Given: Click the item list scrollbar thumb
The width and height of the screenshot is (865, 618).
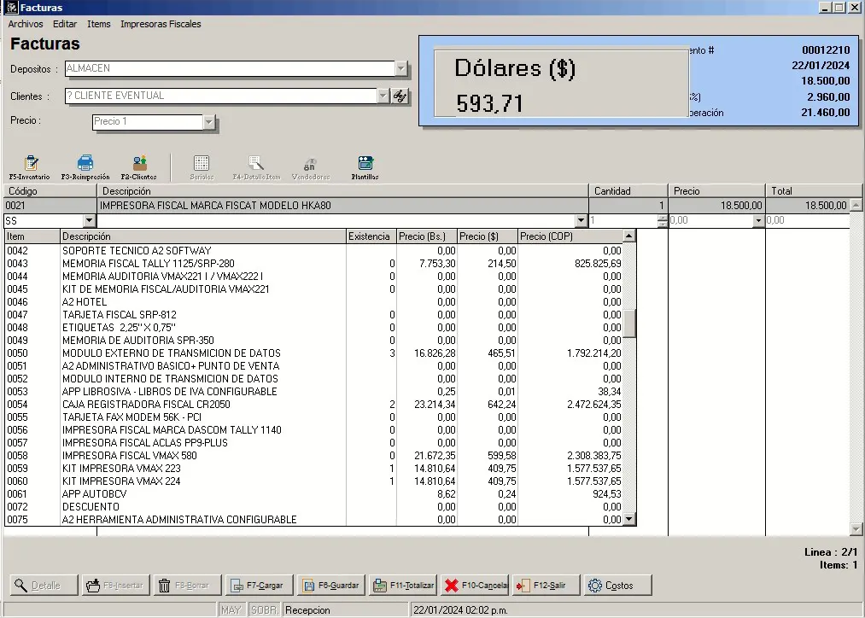Looking at the screenshot, I should pos(628,324).
